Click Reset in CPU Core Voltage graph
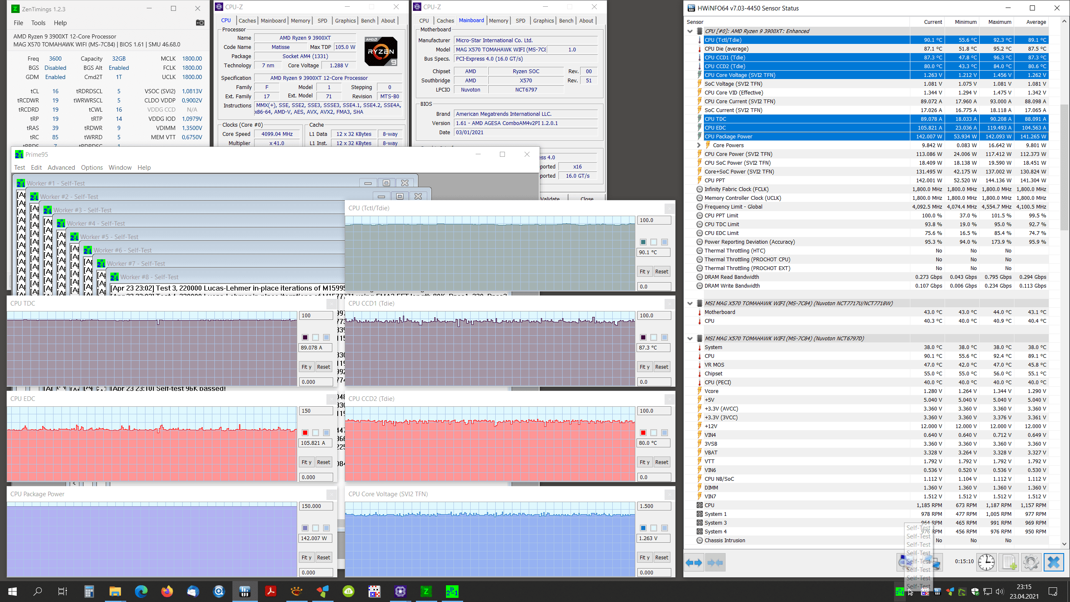This screenshot has width=1070, height=602. (x=662, y=557)
